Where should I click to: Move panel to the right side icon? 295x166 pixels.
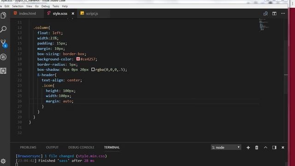(x=274, y=148)
